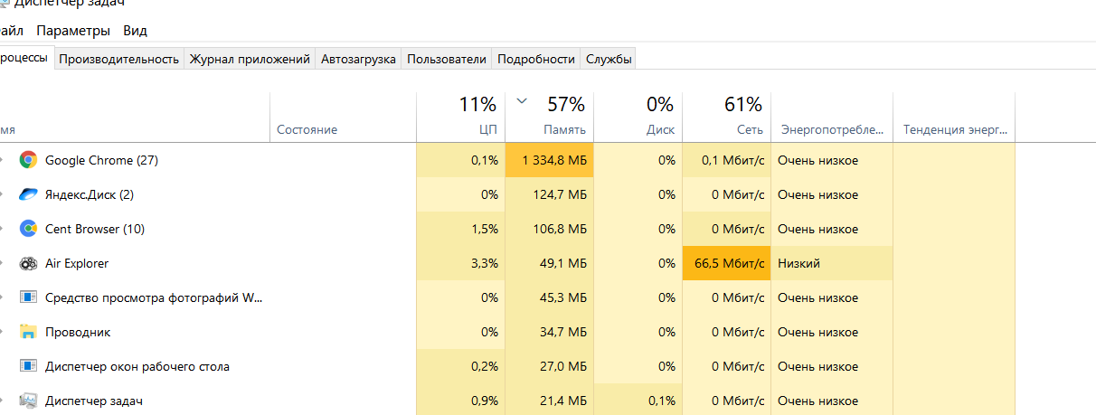Click the Проводник folder icon

click(28, 332)
